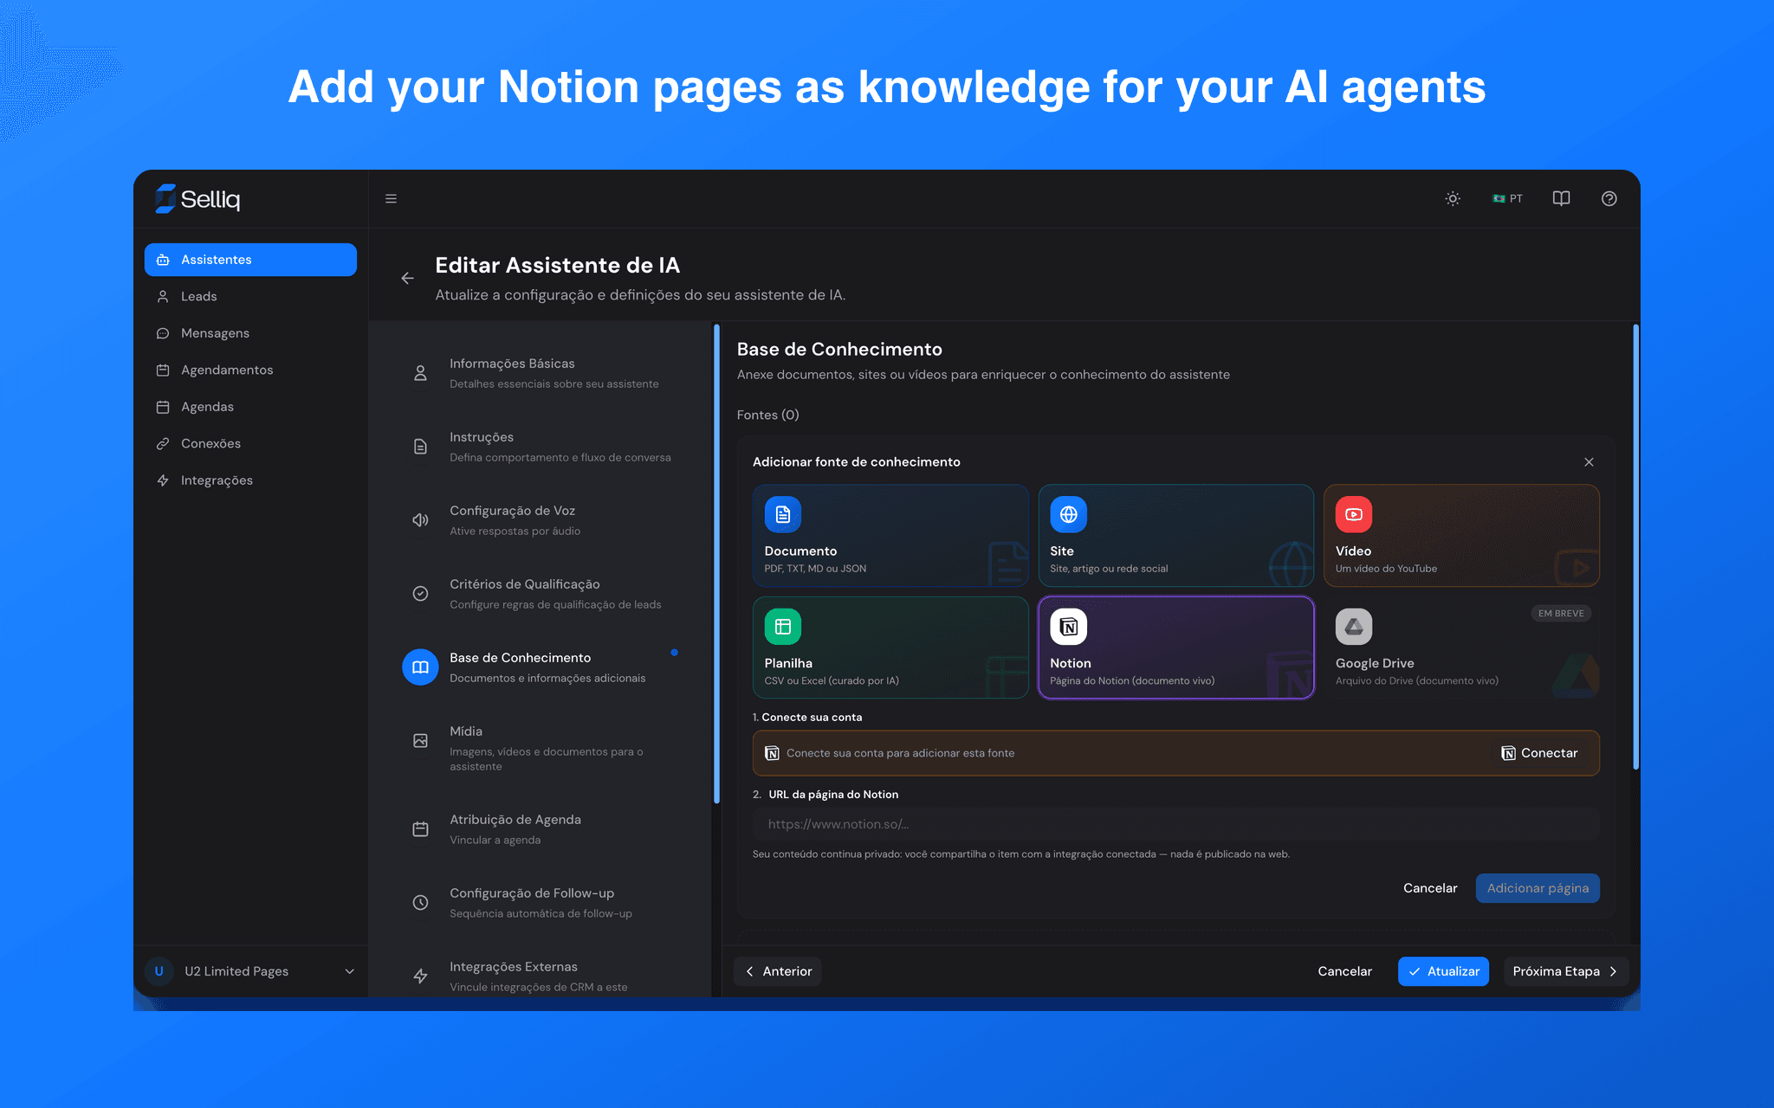This screenshot has height=1108, width=1774.
Task: Click Cancelar next to Adicionar página
Action: pos(1430,888)
